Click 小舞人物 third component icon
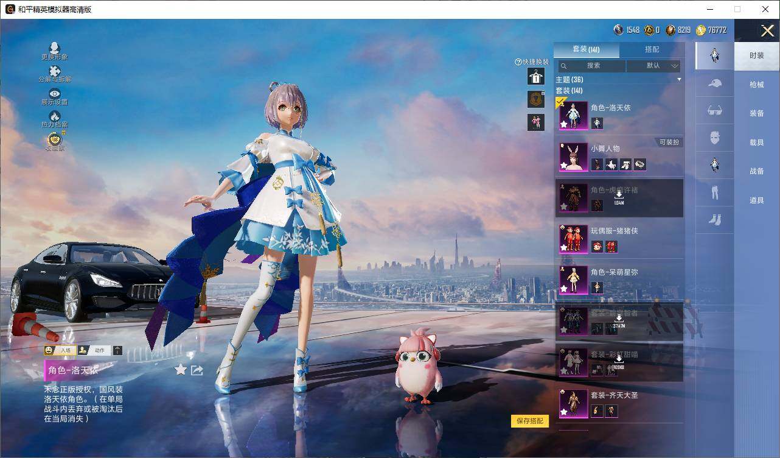This screenshot has height=458, width=780. coord(625,164)
